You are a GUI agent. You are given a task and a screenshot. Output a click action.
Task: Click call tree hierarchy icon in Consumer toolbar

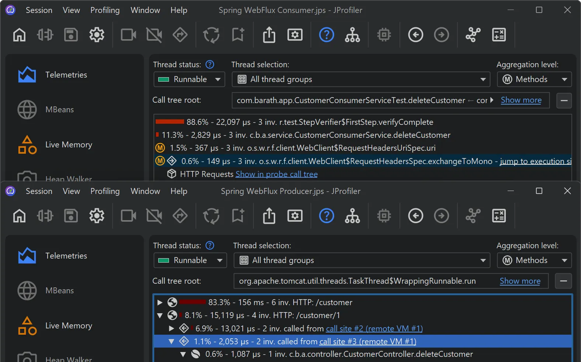(x=352, y=35)
